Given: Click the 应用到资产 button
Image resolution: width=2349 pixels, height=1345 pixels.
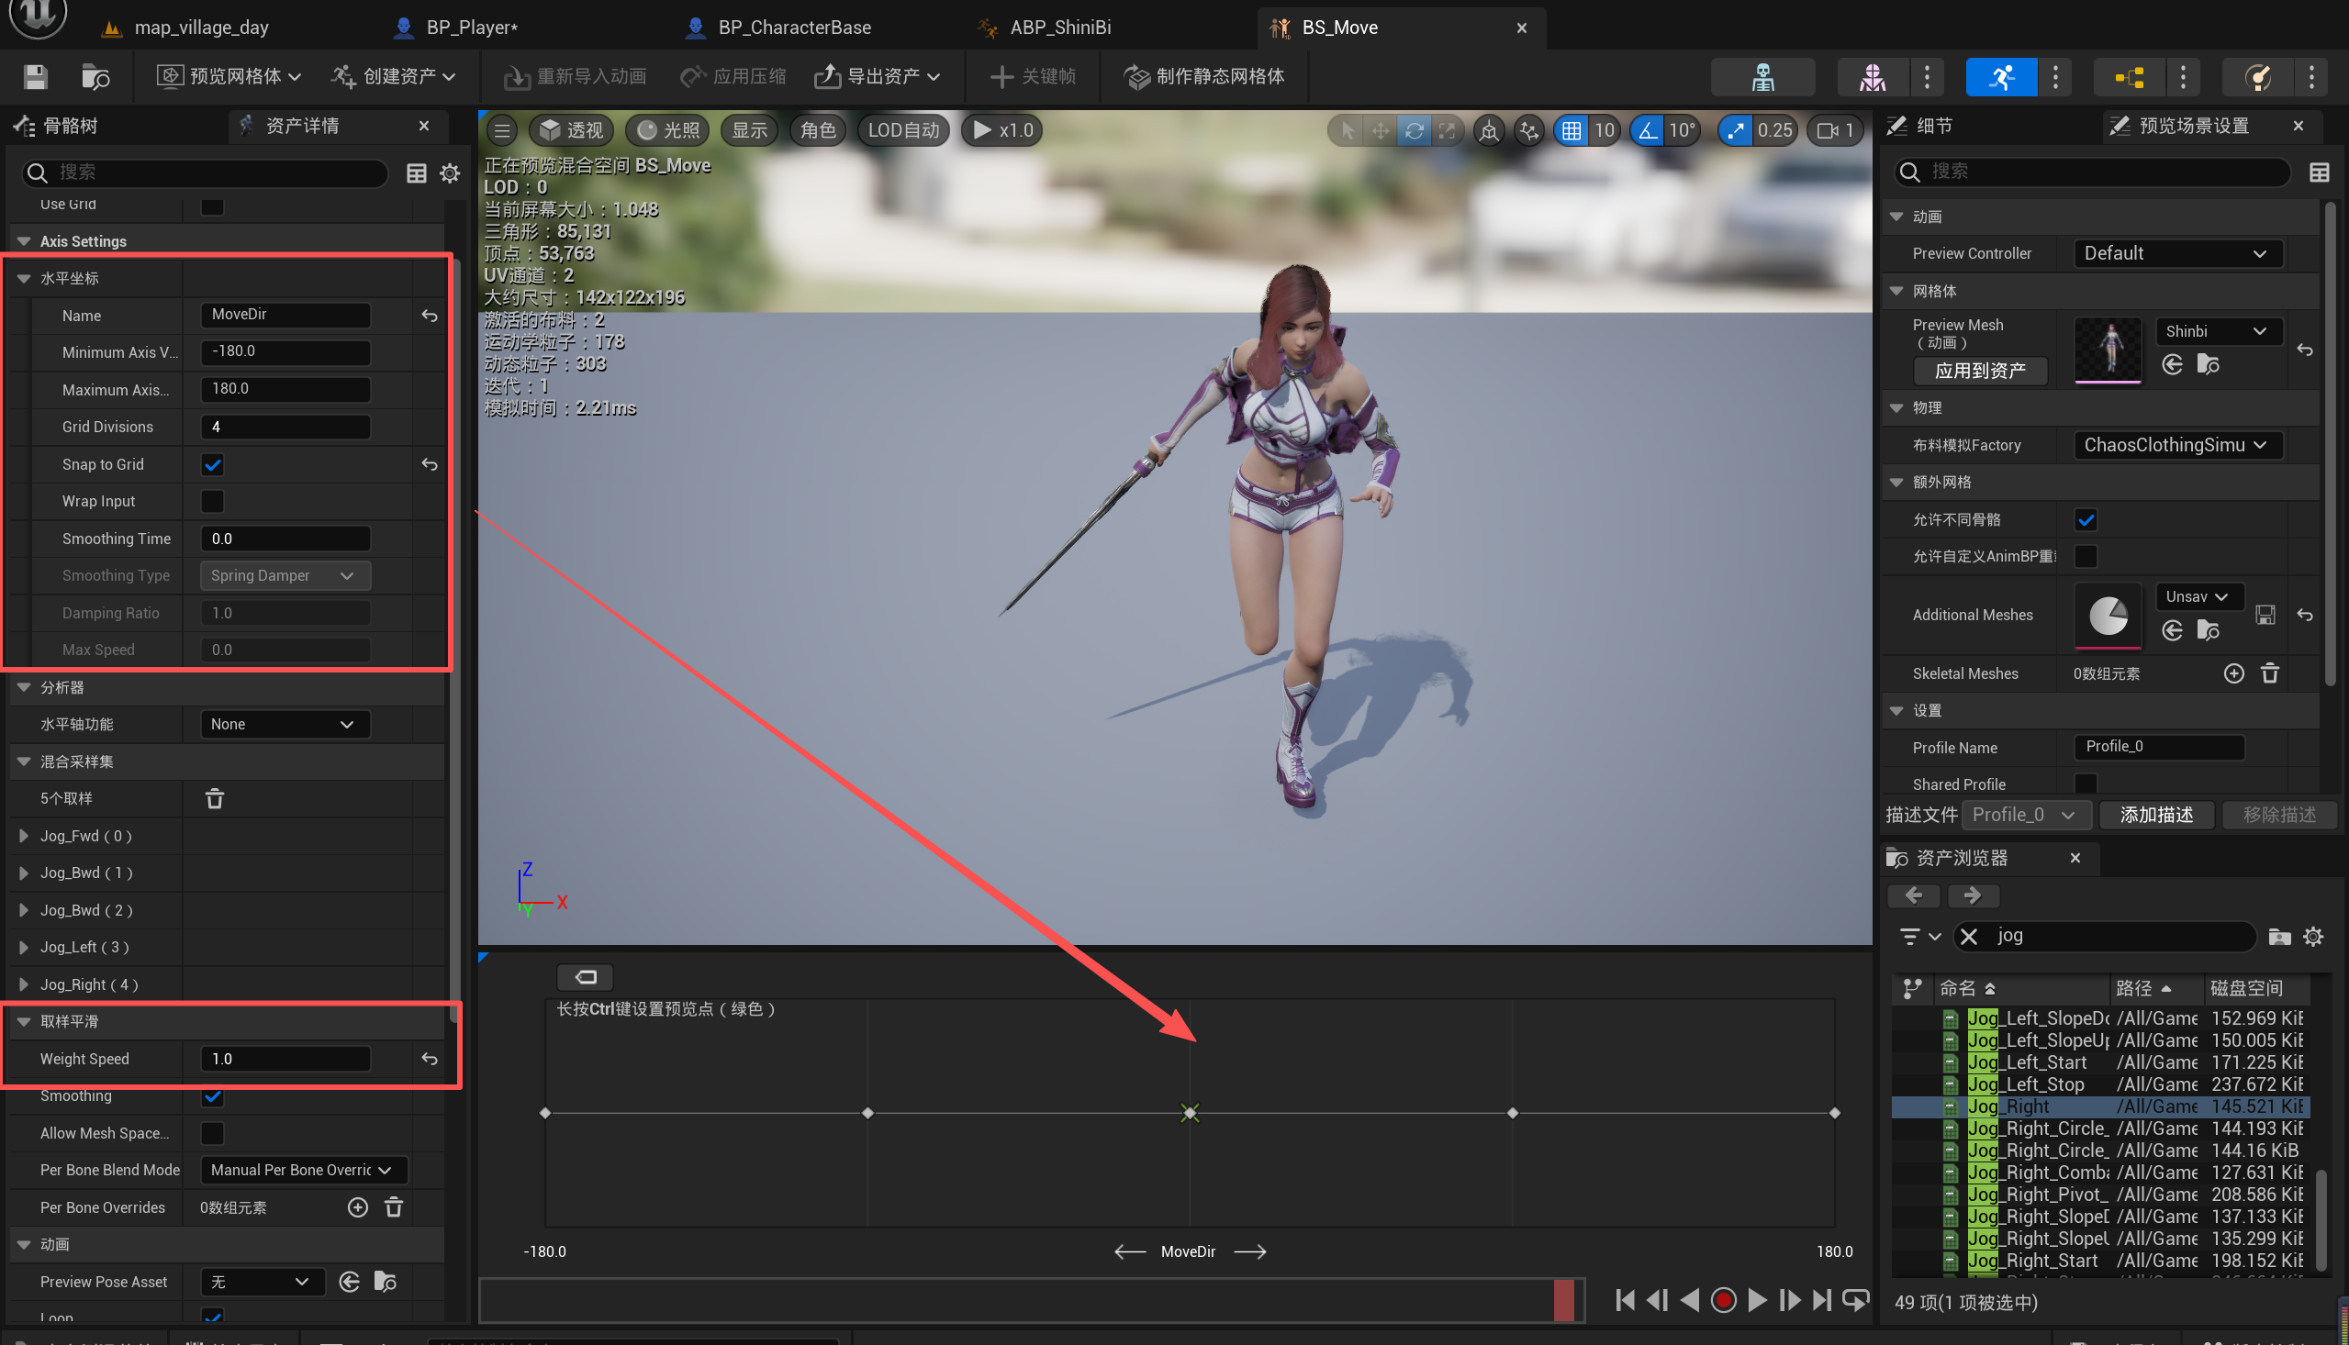Looking at the screenshot, I should coord(1979,372).
